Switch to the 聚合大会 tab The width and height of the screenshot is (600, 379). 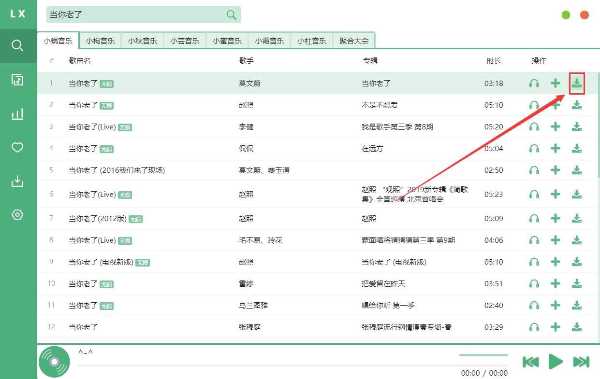click(354, 41)
